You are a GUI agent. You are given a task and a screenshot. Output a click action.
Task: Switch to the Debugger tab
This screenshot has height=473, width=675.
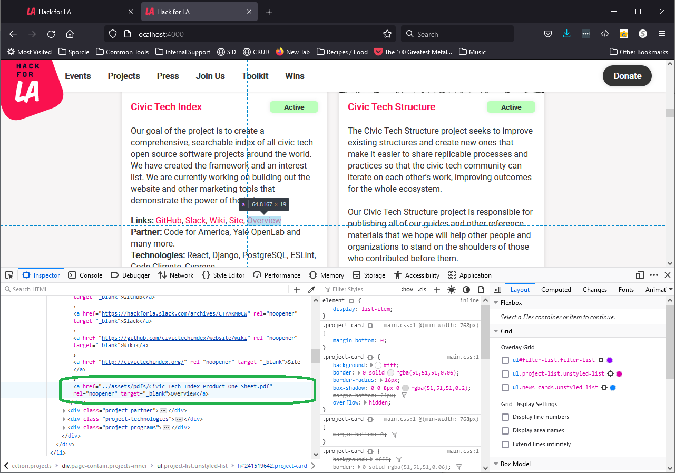tap(131, 275)
